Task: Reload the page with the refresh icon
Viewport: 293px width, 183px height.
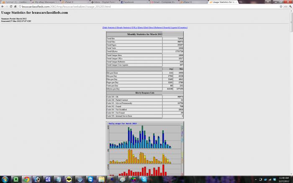Action: [11, 7]
